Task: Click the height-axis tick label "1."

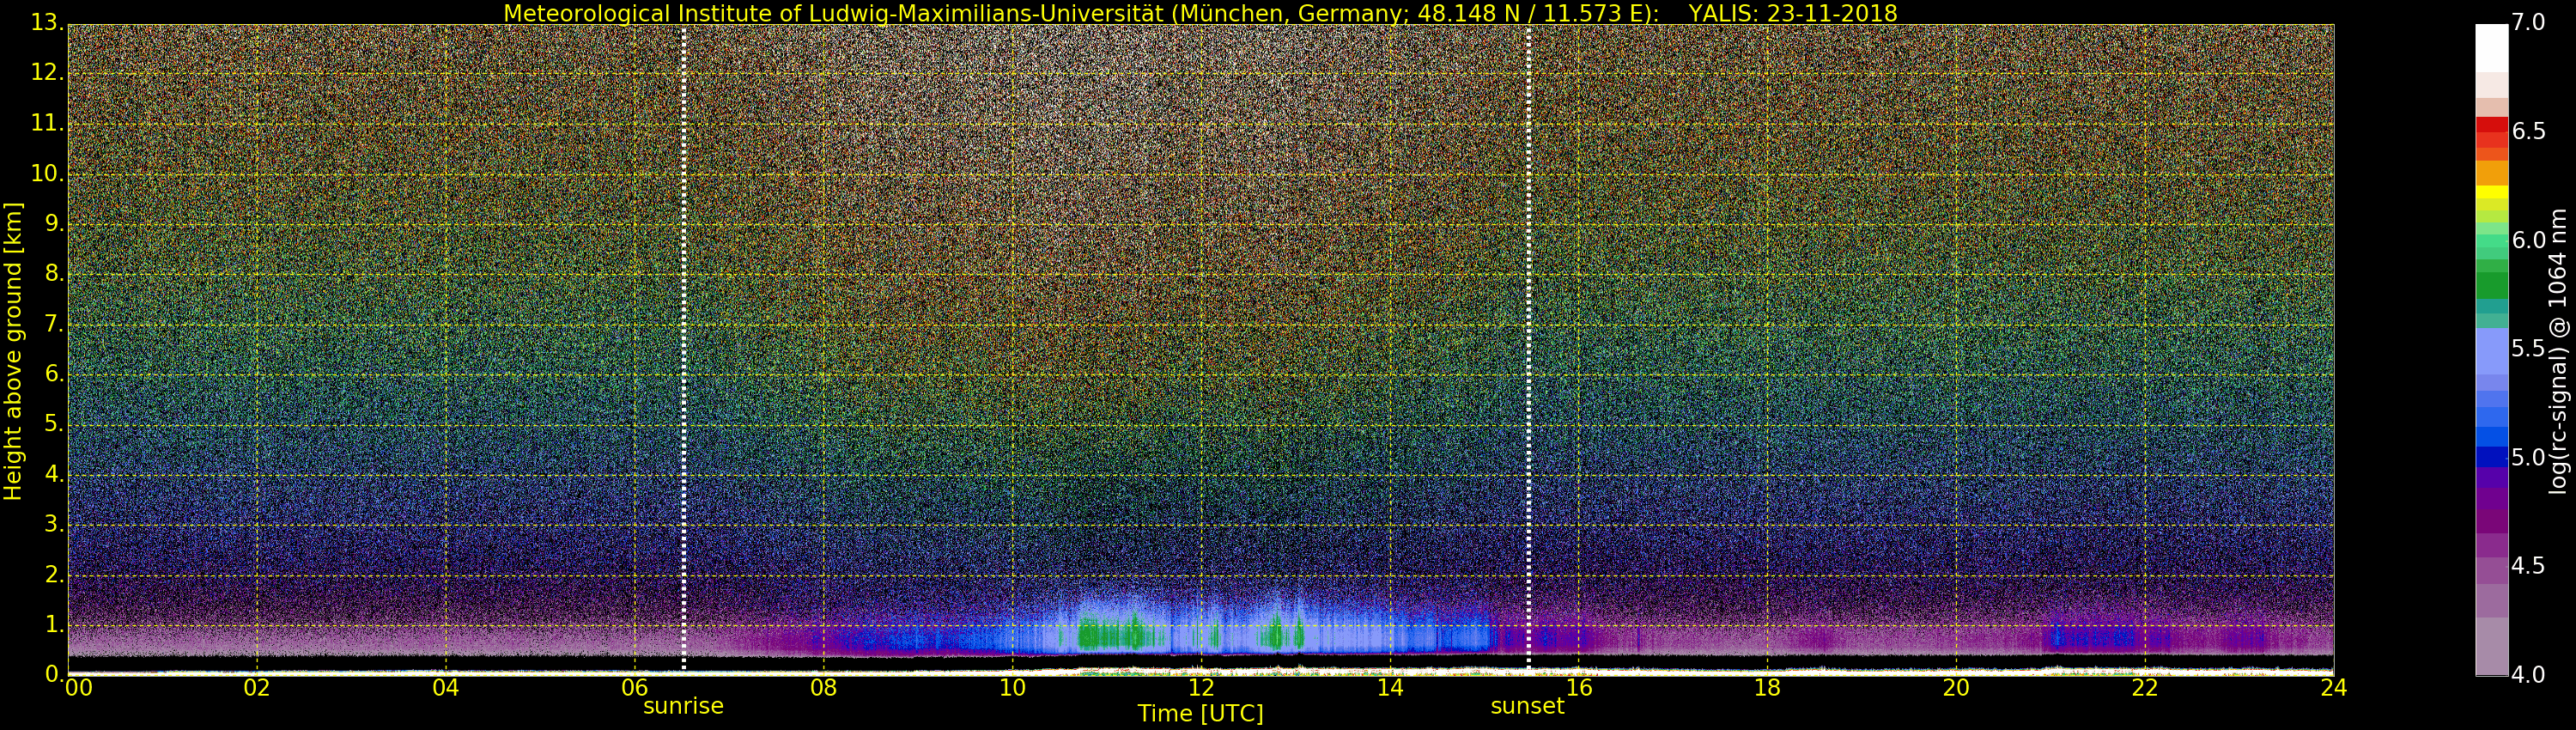Action: (54, 624)
